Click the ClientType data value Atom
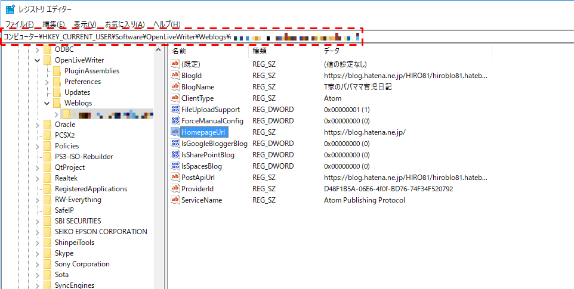The height and width of the screenshot is (289, 574). (332, 98)
